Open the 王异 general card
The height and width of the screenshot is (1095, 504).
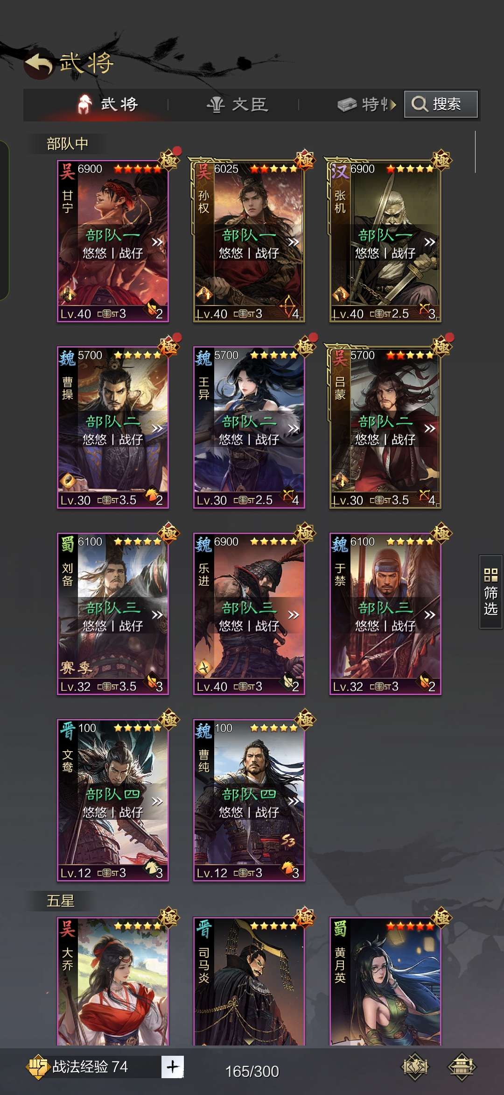coord(249,427)
